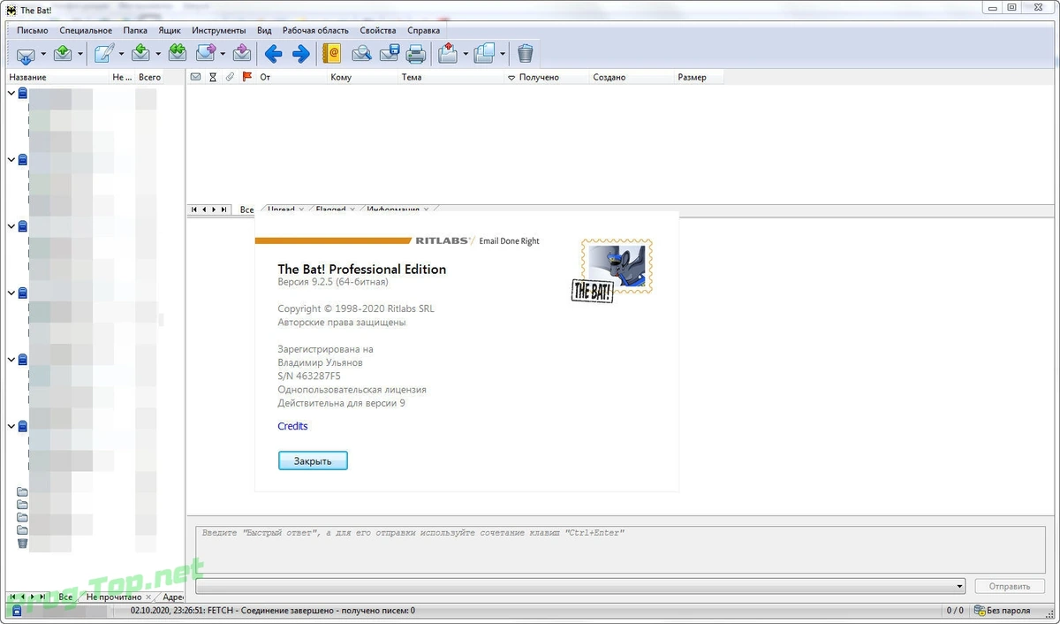Open the quick reply template combo box

(580, 586)
